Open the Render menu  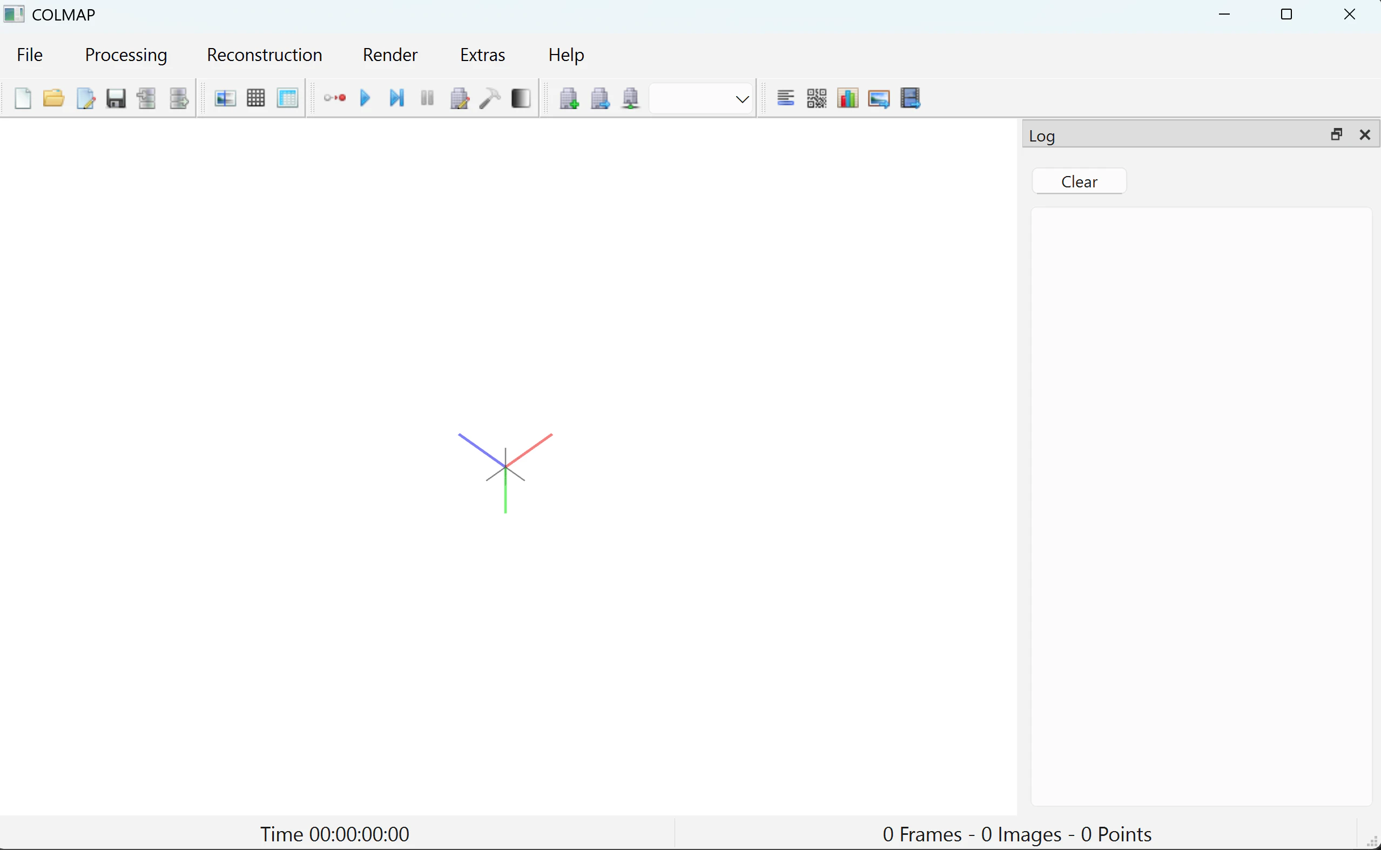[390, 55]
